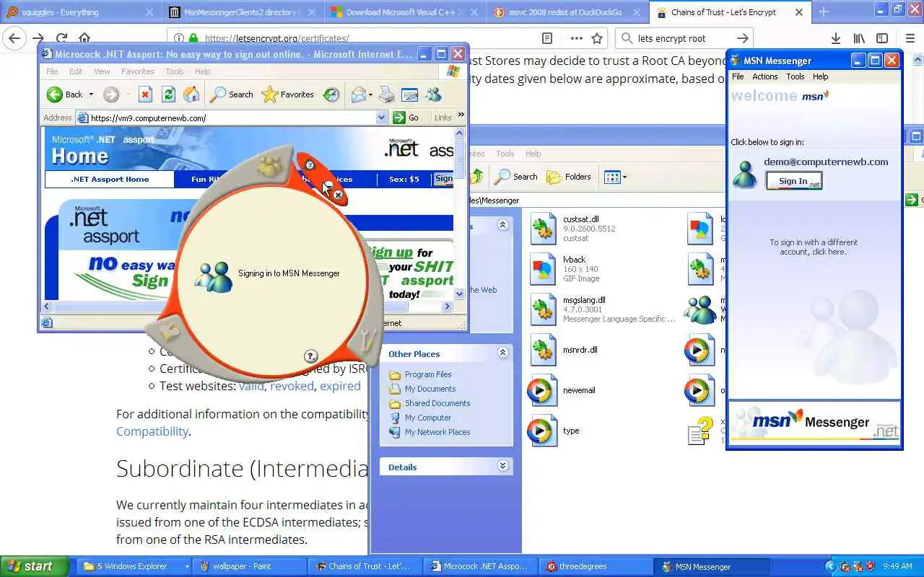
Task: Refresh the Internet Explorer page
Action: click(168, 94)
